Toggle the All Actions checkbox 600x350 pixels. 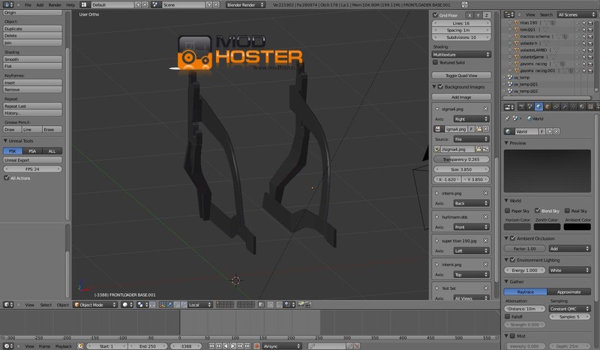(7, 178)
